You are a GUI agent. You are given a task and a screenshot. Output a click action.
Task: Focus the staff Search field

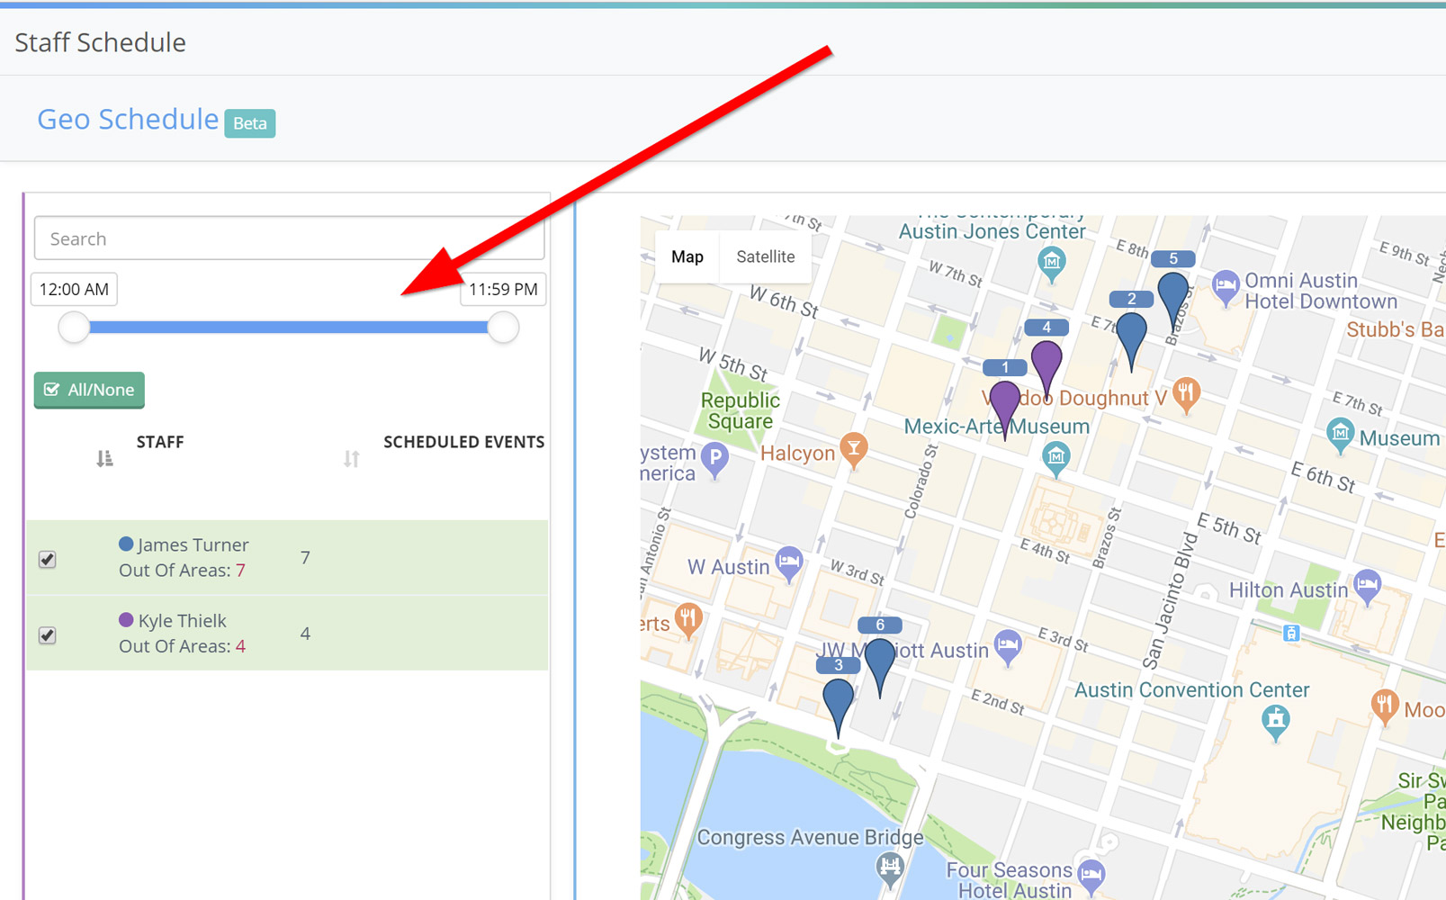tap(290, 238)
